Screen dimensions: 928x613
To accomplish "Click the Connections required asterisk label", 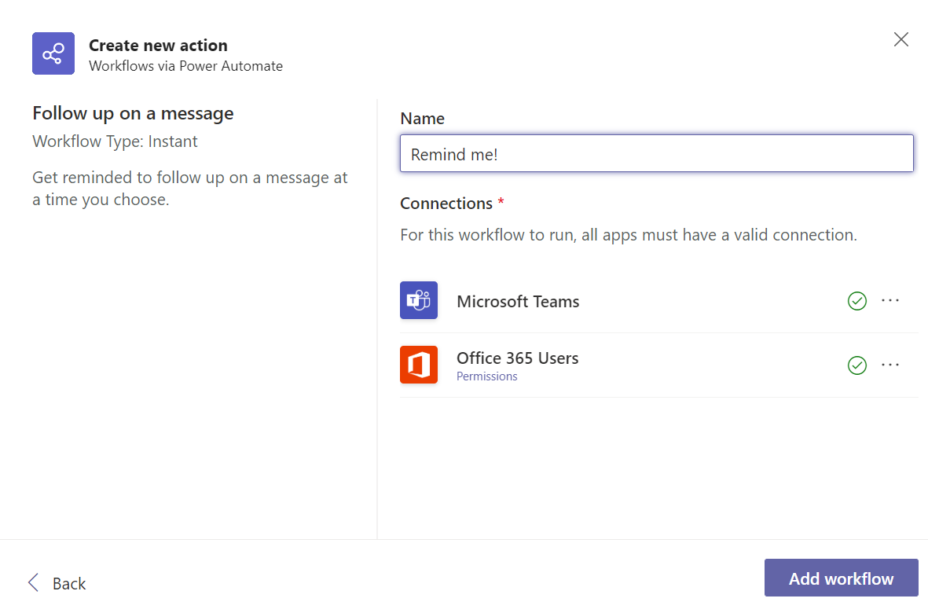I will click(452, 203).
